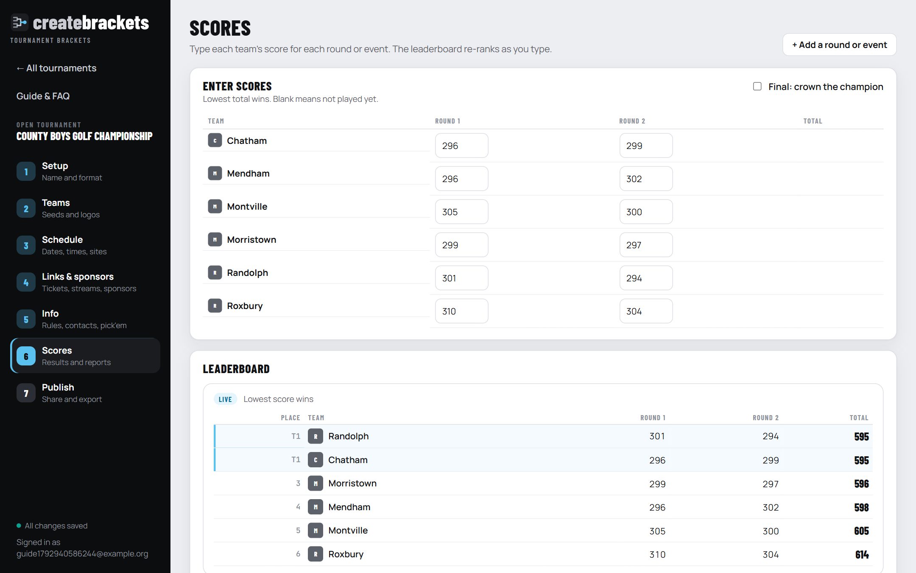Viewport: 916px width, 573px height.
Task: Click Mendham's team badge in Enter Scores
Action: [215, 173]
